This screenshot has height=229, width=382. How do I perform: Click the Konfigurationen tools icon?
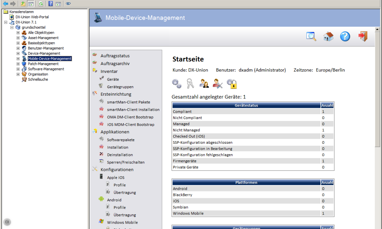point(95,169)
